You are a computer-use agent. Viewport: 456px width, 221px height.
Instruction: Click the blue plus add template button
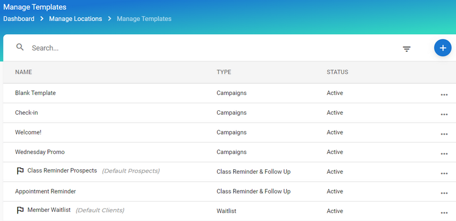tap(443, 48)
